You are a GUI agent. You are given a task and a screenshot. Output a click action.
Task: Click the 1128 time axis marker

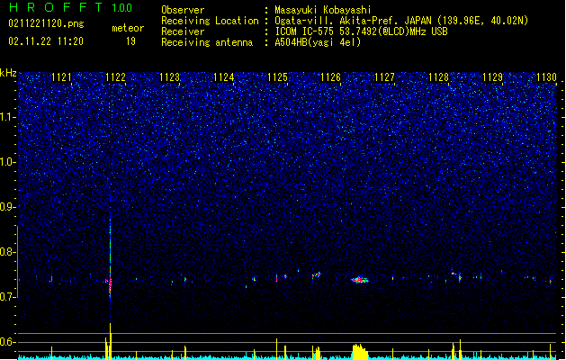tap(438, 76)
